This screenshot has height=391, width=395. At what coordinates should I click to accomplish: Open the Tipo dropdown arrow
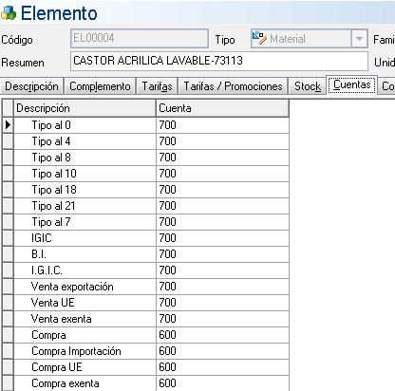[x=359, y=39]
